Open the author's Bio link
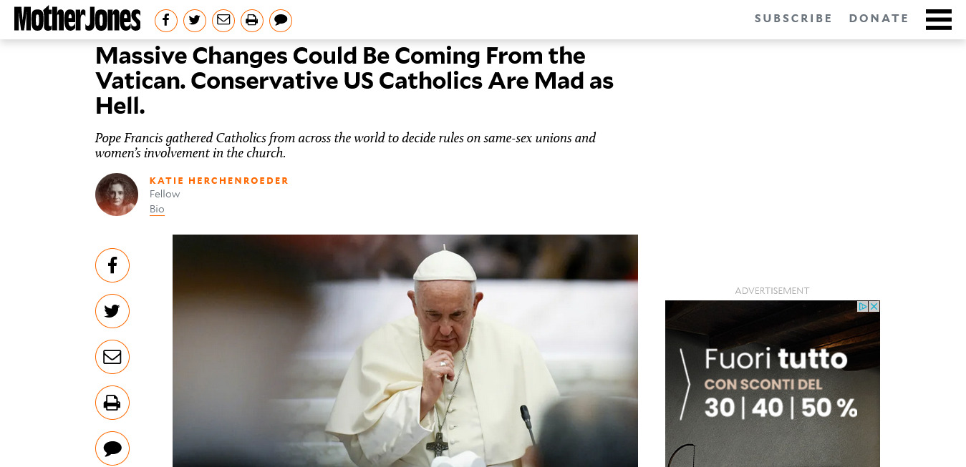 (x=157, y=210)
